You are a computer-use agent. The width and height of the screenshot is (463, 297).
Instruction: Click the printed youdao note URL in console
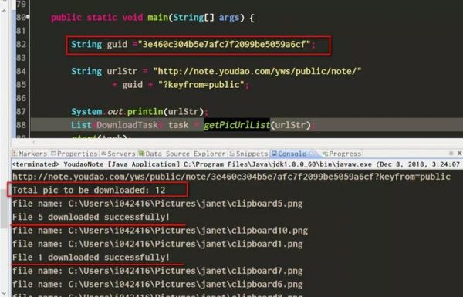pyautogui.click(x=231, y=177)
